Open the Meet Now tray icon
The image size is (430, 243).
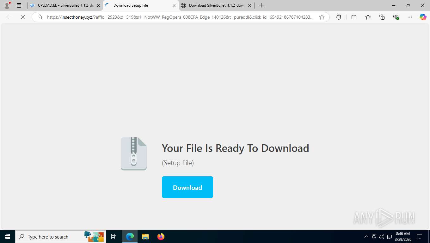coord(374,237)
